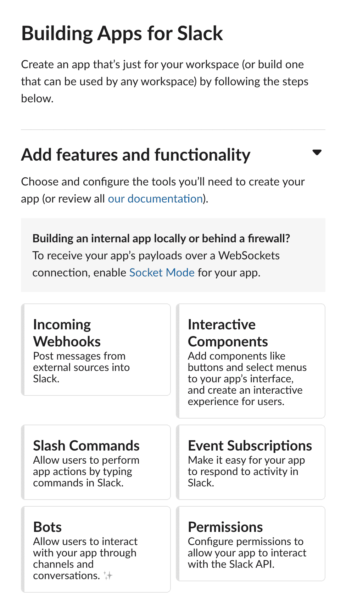346x609 pixels.
Task: Collapse the Add features and functionality section
Action: click(317, 152)
